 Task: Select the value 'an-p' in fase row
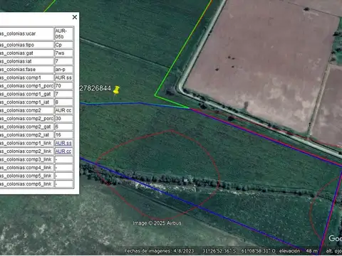[60, 70]
